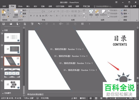This screenshot has width=139, height=100.
Task: Click the zoom out minus button
Action: pos(110,98)
